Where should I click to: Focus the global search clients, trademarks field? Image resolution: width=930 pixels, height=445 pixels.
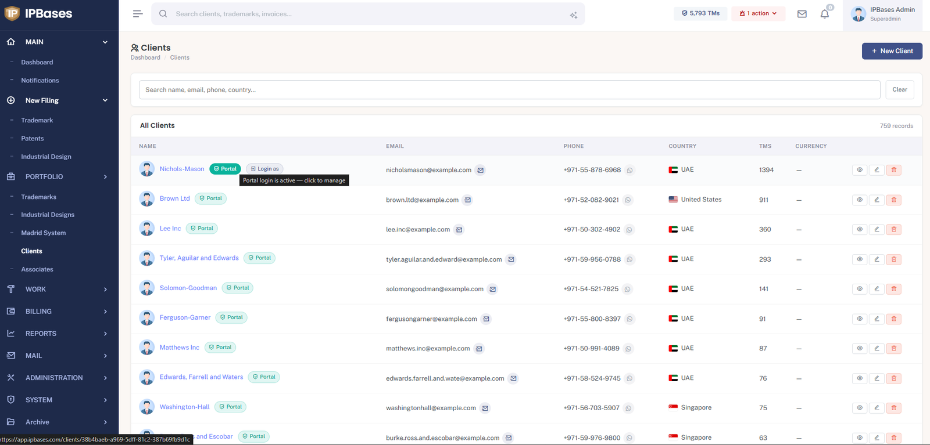coord(368,14)
